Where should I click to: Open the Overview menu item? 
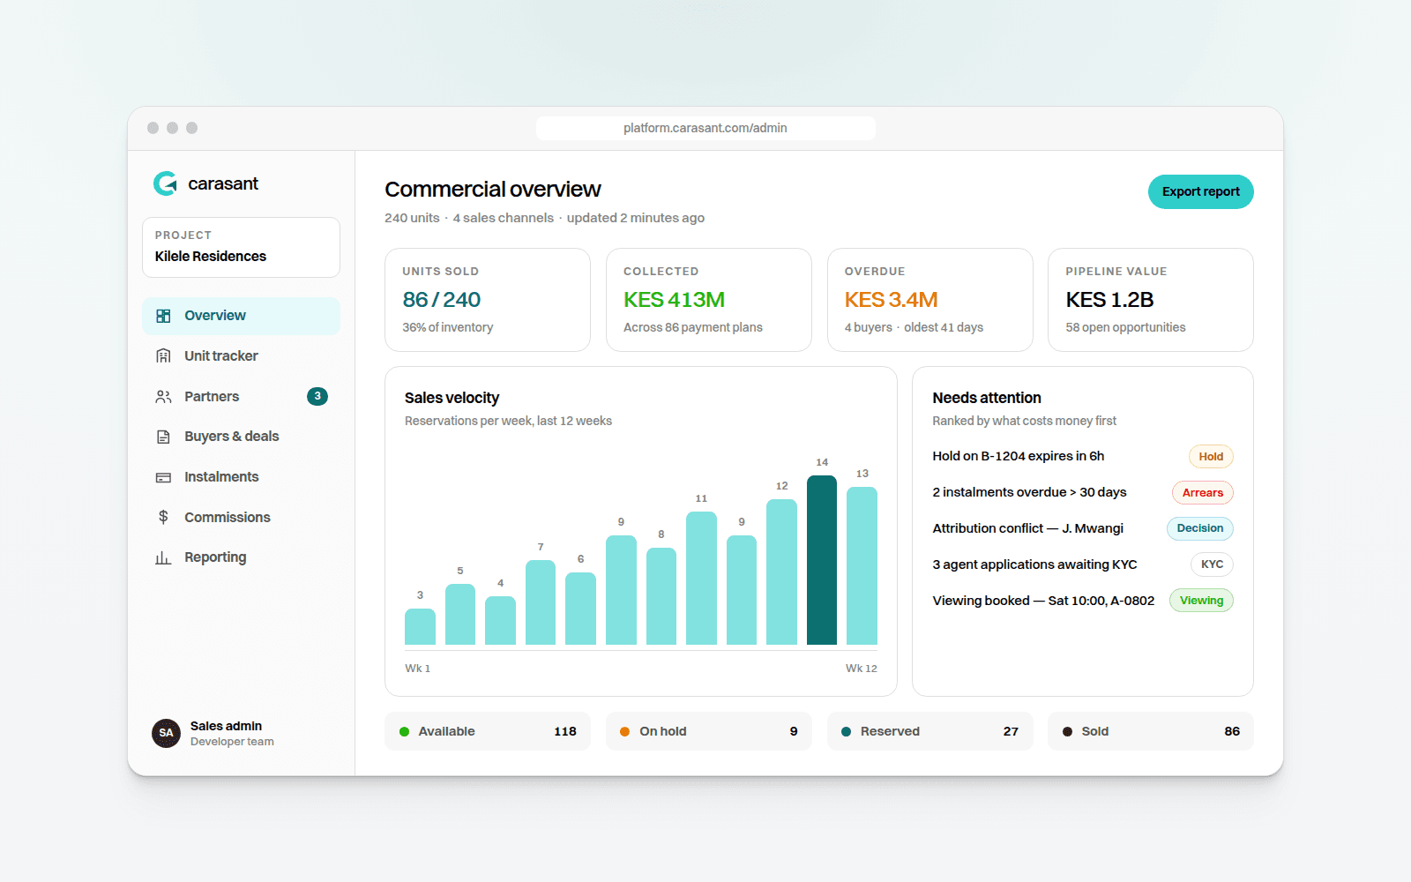pos(241,316)
